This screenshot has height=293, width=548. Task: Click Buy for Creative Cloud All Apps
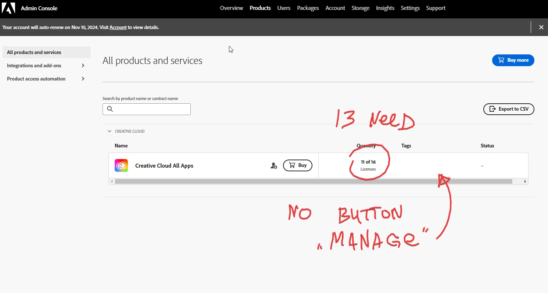point(298,165)
